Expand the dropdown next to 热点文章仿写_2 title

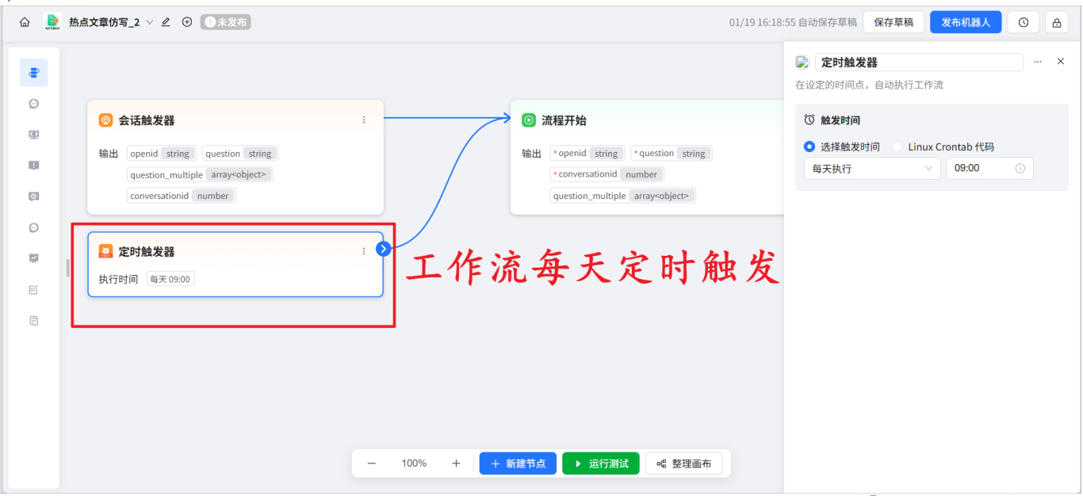coord(151,21)
